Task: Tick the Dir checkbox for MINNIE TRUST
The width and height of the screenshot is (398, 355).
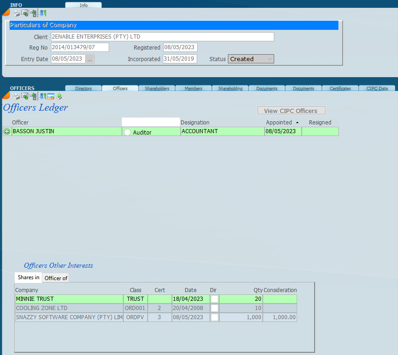Action: point(214,299)
